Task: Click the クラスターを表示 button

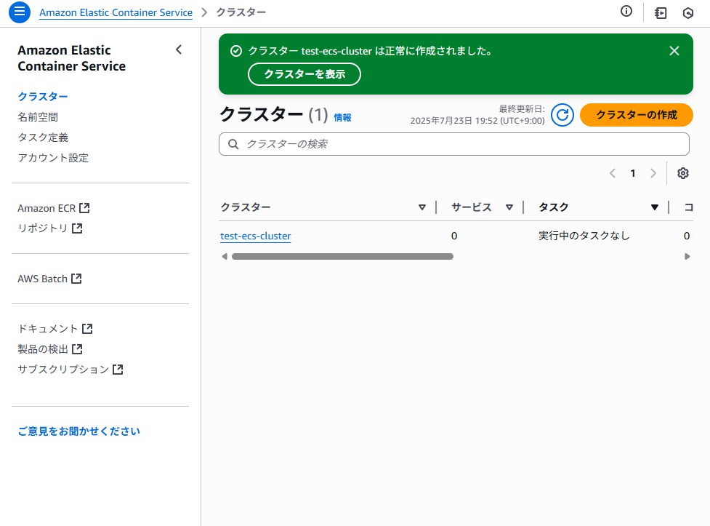Action: pos(304,74)
